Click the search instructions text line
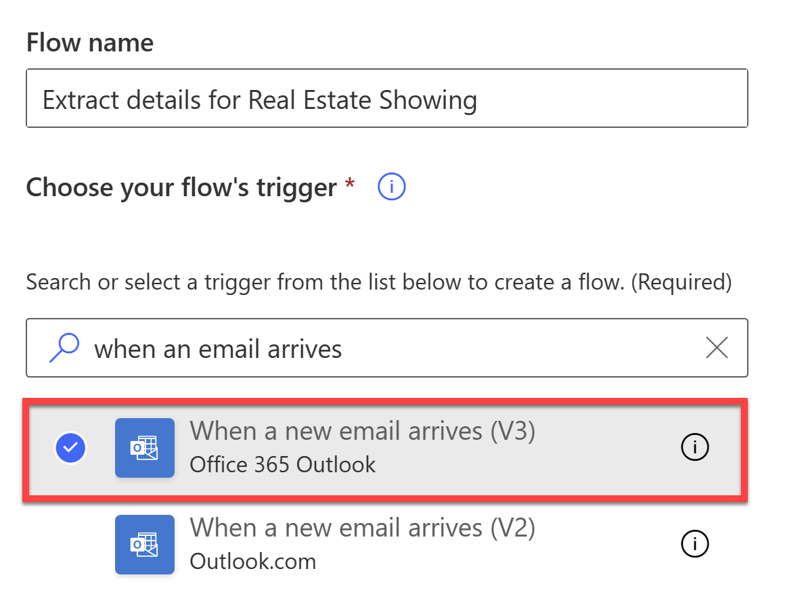The width and height of the screenshot is (785, 590). (378, 281)
